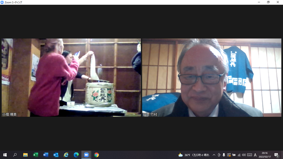Viewport: 283px width, 159px height.
Task: Restore down the Zoom meeting window
Action: (268, 2)
